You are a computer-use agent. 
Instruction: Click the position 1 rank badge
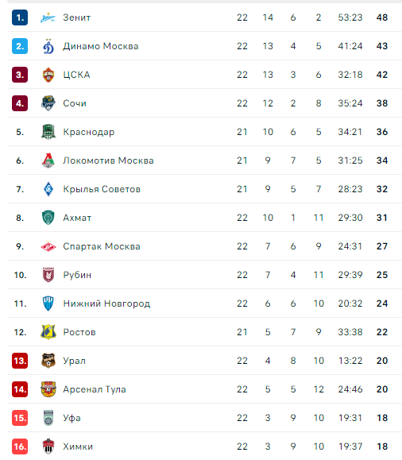(x=20, y=17)
